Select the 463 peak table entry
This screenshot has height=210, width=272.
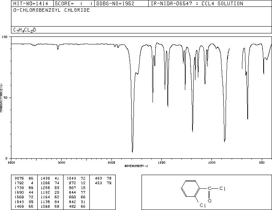click(x=99, y=178)
